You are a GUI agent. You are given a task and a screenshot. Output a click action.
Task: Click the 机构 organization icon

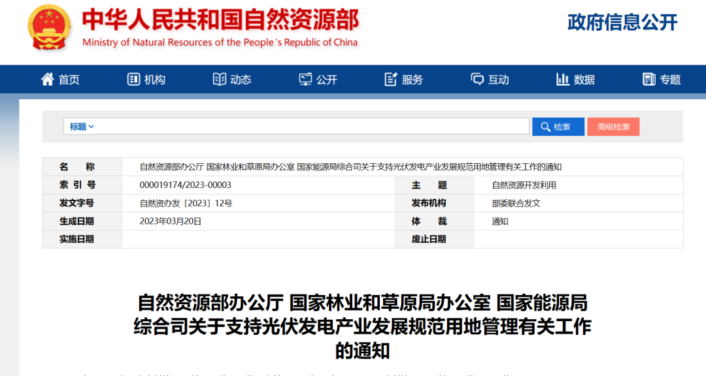pos(133,80)
